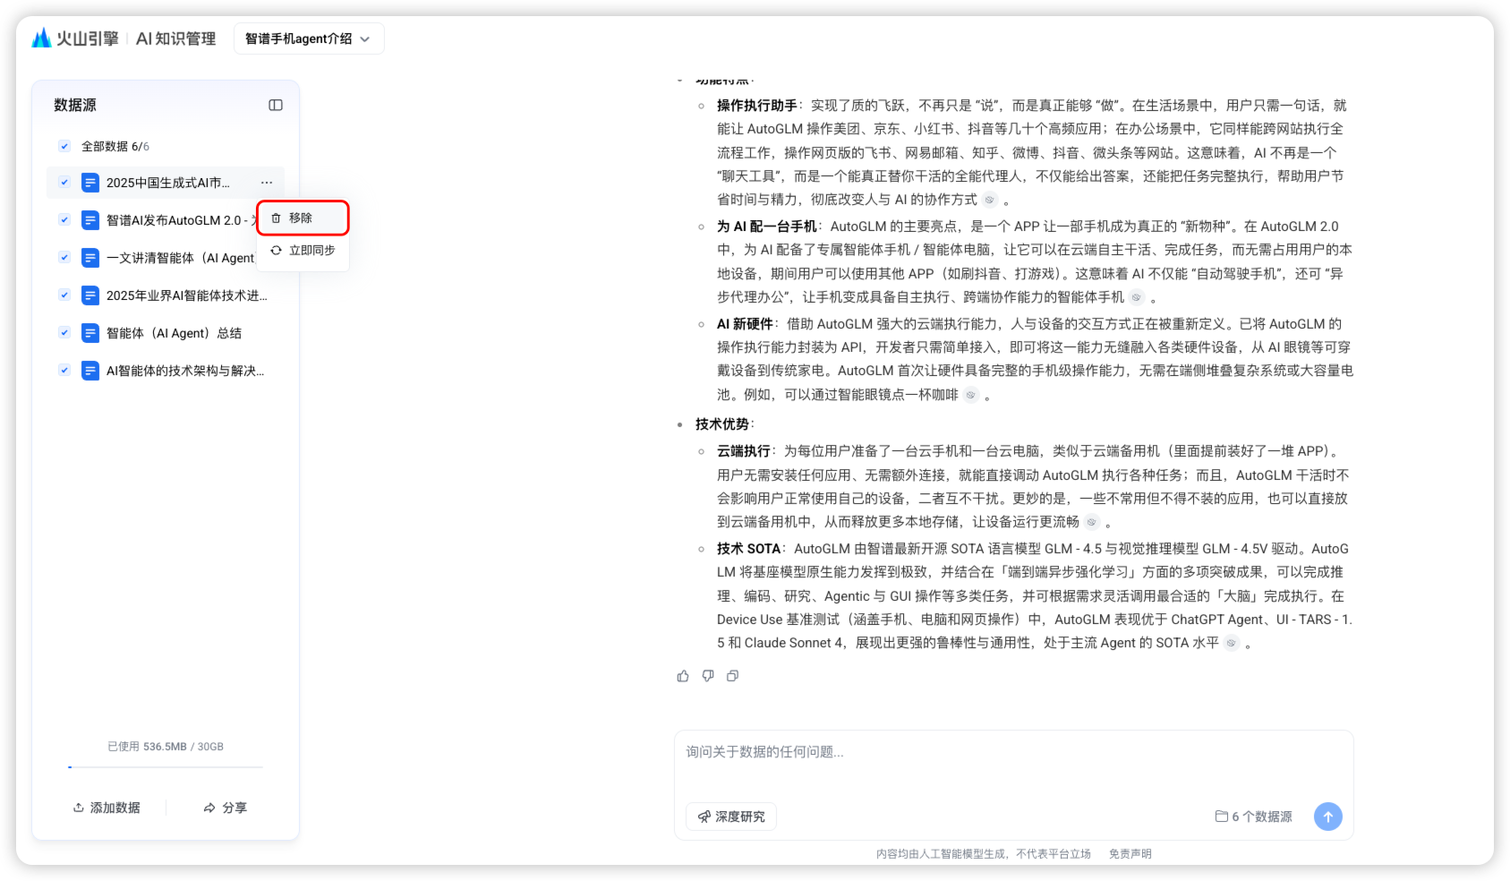The height and width of the screenshot is (881, 1510).
Task: Click the 火山引擎 logo
Action: 75,38
